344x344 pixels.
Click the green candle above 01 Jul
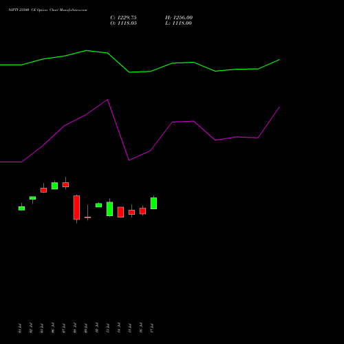[21, 208]
